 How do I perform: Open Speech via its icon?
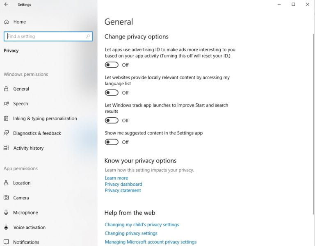click(x=6, y=104)
